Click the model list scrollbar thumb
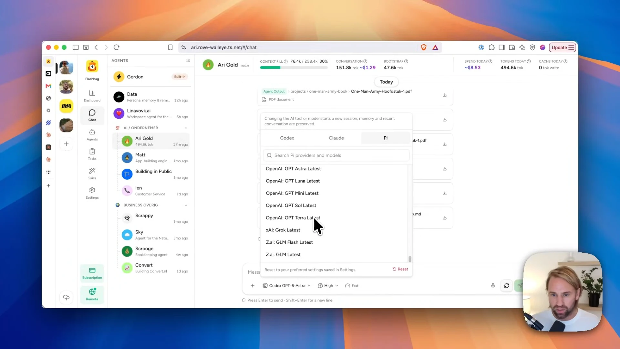Image resolution: width=620 pixels, height=349 pixels. pyautogui.click(x=410, y=259)
